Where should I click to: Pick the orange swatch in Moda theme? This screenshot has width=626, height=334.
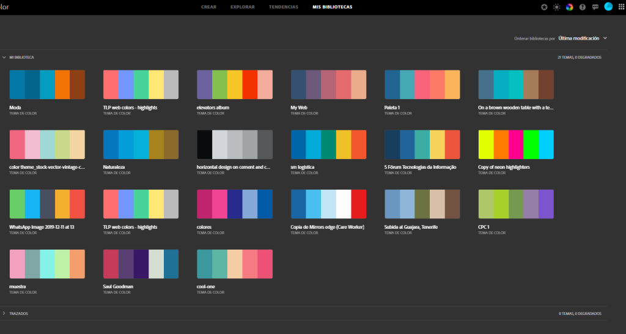pyautogui.click(x=62, y=84)
